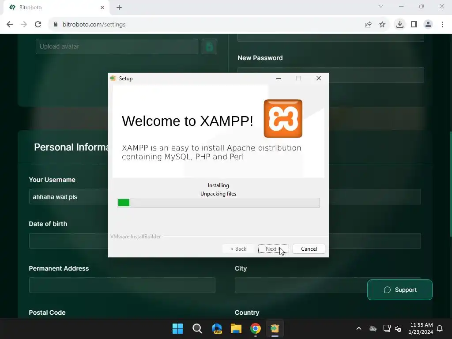Switch to XAMPP installer taskbar icon
The width and height of the screenshot is (452, 339).
(x=275, y=328)
